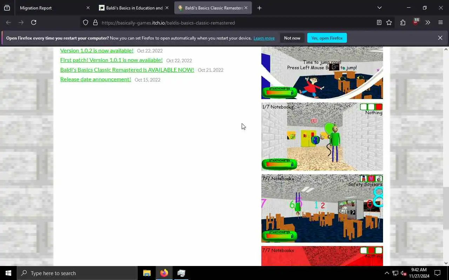Viewport: 449px width, 280px height.
Task: Open a new tab
Action: click(259, 8)
